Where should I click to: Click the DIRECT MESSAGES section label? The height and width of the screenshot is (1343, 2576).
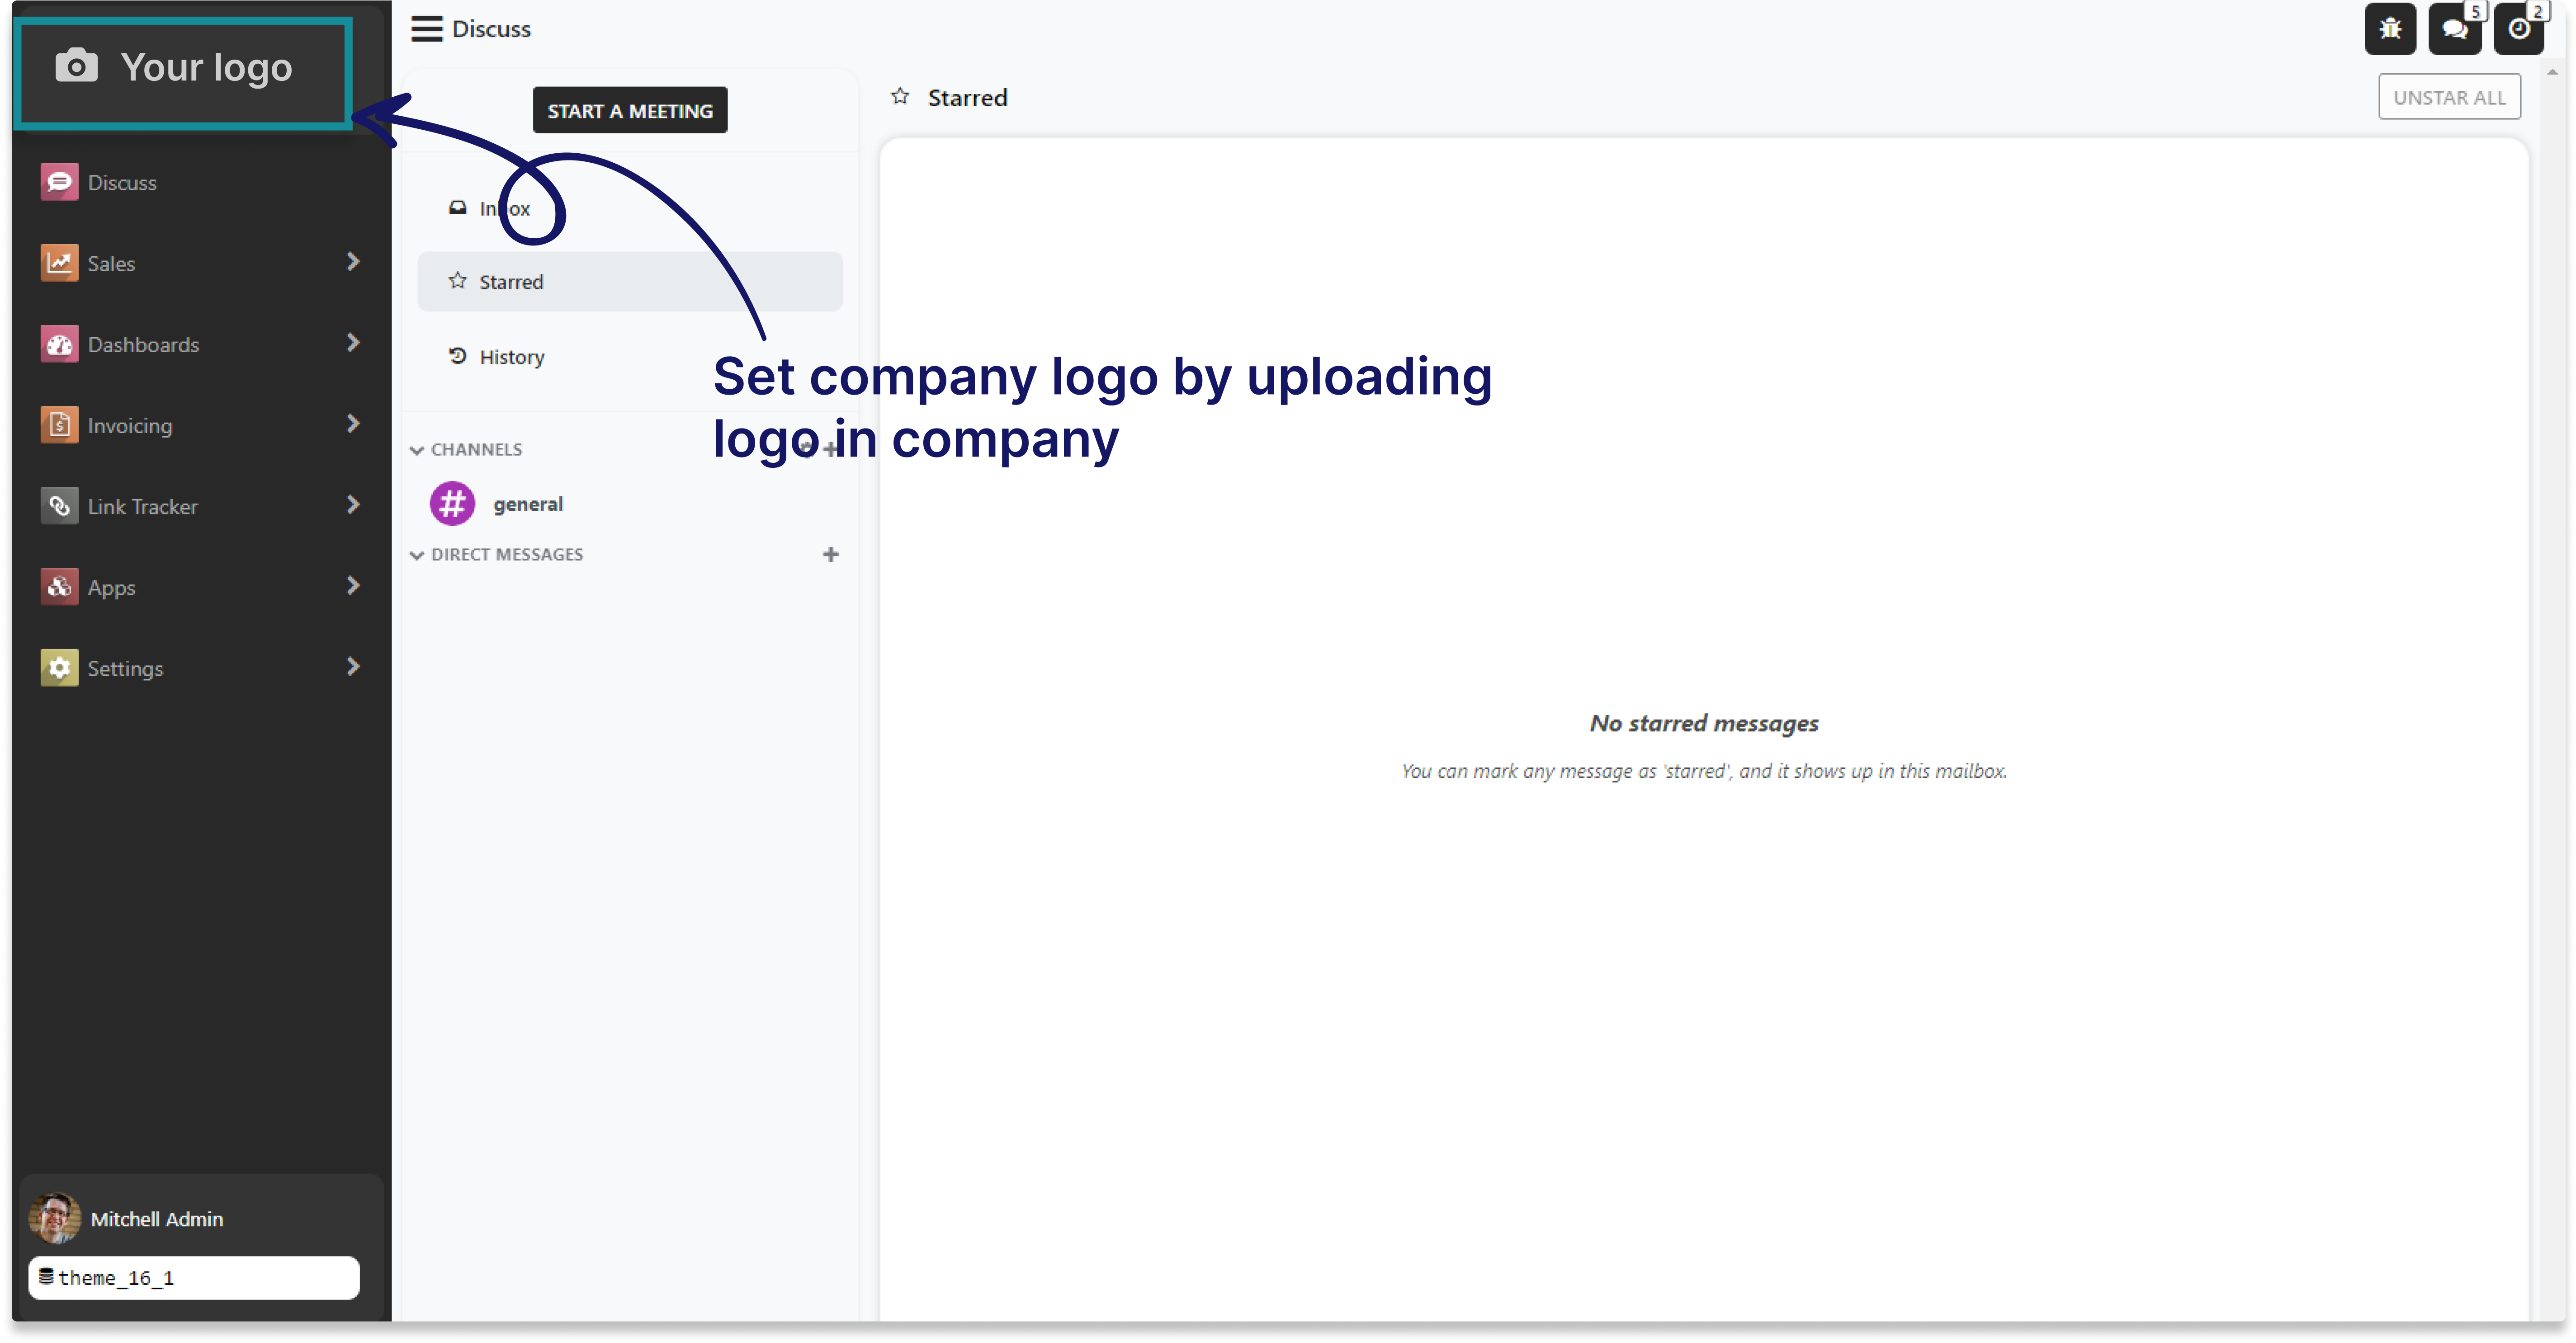pos(507,554)
